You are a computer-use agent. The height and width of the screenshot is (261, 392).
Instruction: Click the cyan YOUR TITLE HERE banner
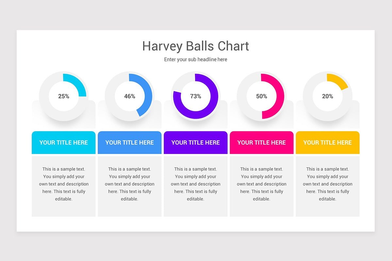(x=64, y=143)
